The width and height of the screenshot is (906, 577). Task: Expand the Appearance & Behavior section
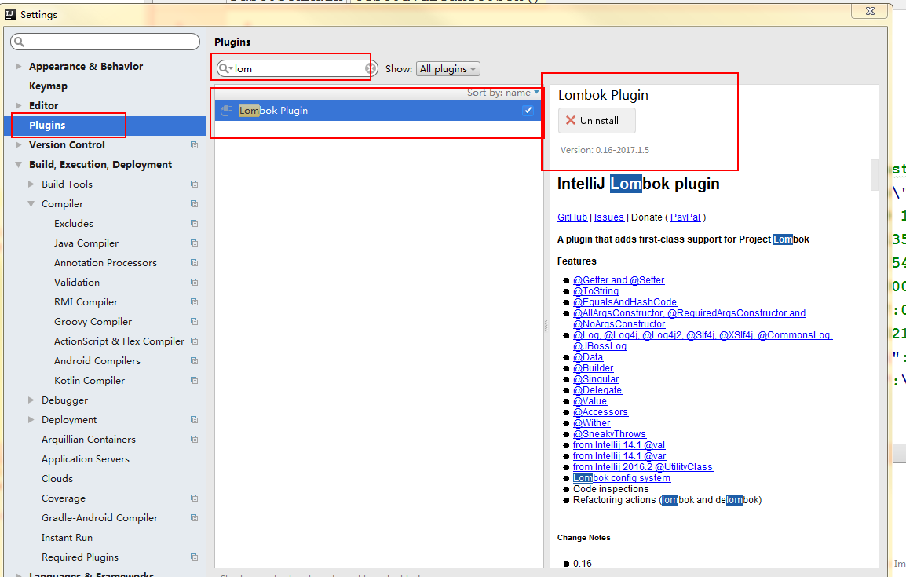[19, 67]
